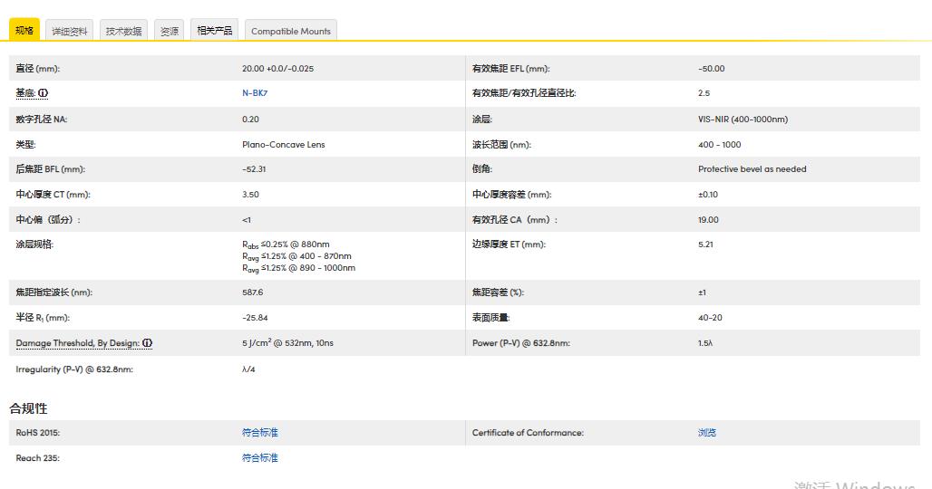The width and height of the screenshot is (932, 489).
Task: Select the wavelength range 400 - 1000
Action: (719, 145)
